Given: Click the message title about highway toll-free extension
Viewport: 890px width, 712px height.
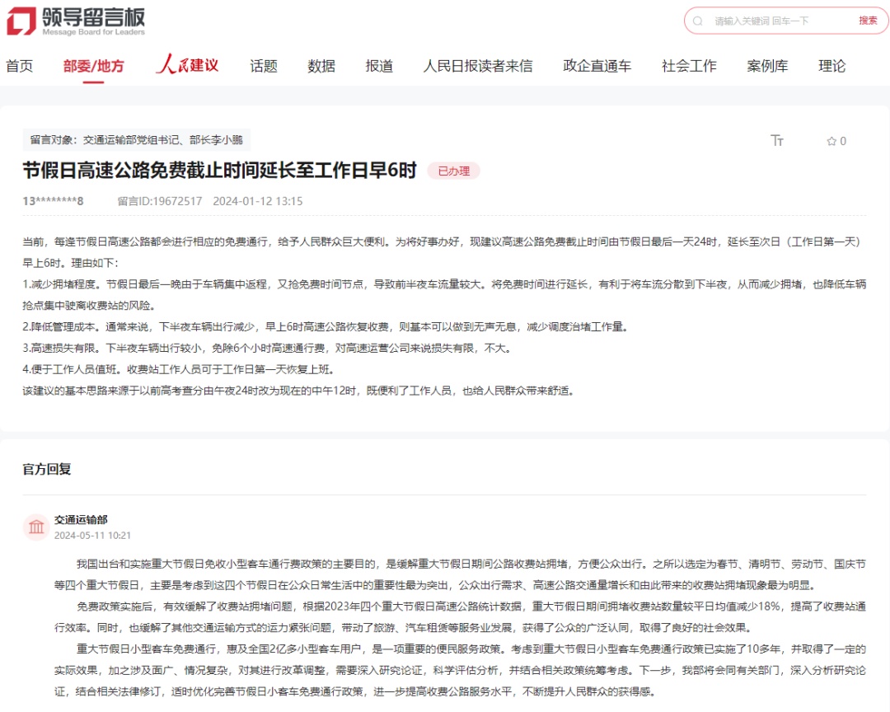Looking at the screenshot, I should [x=219, y=169].
